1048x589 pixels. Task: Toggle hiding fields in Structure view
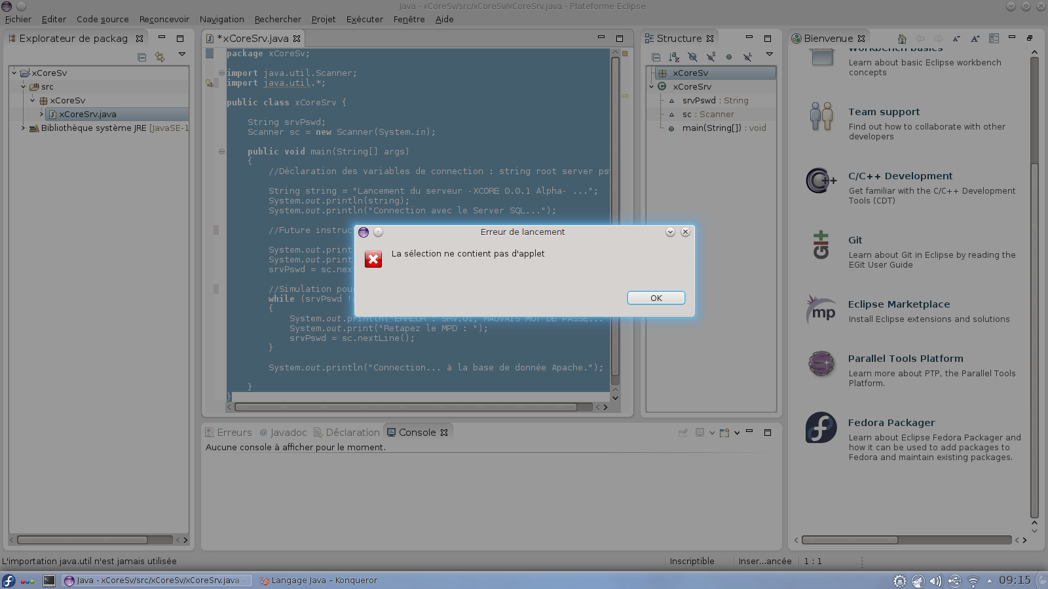[x=692, y=56]
